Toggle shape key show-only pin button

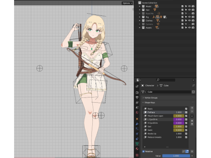pyautogui.click(x=183, y=151)
